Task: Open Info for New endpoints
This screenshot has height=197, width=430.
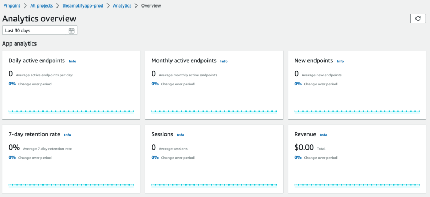Action: coord(340,61)
